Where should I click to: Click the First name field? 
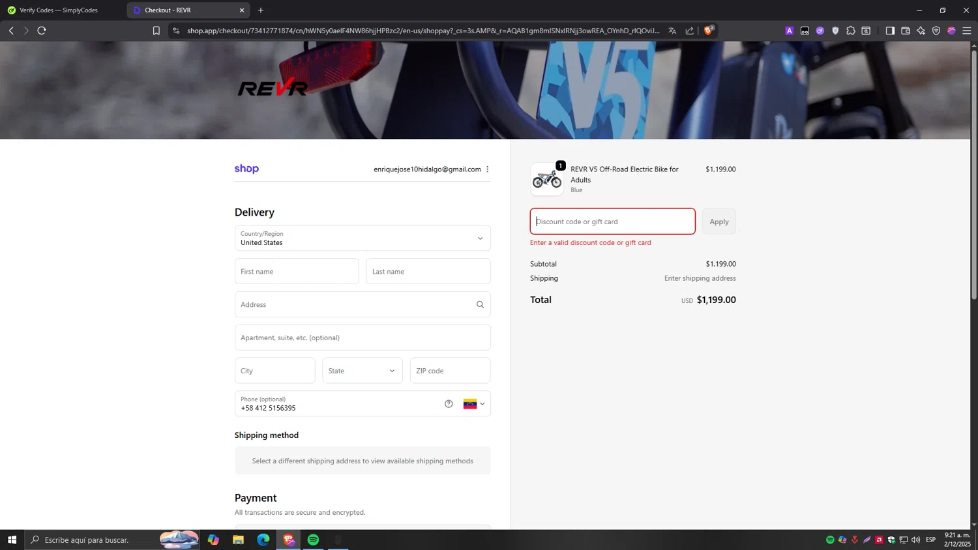coord(297,271)
